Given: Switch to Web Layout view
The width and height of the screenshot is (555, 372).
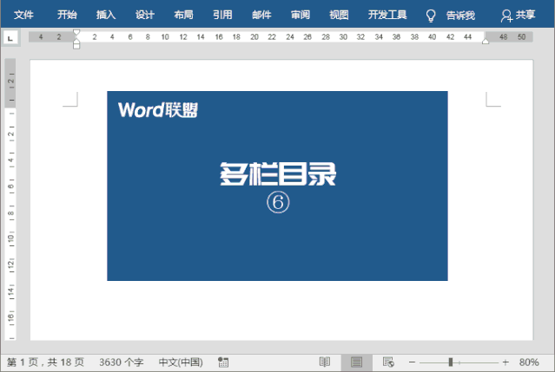Looking at the screenshot, I should click(x=388, y=362).
